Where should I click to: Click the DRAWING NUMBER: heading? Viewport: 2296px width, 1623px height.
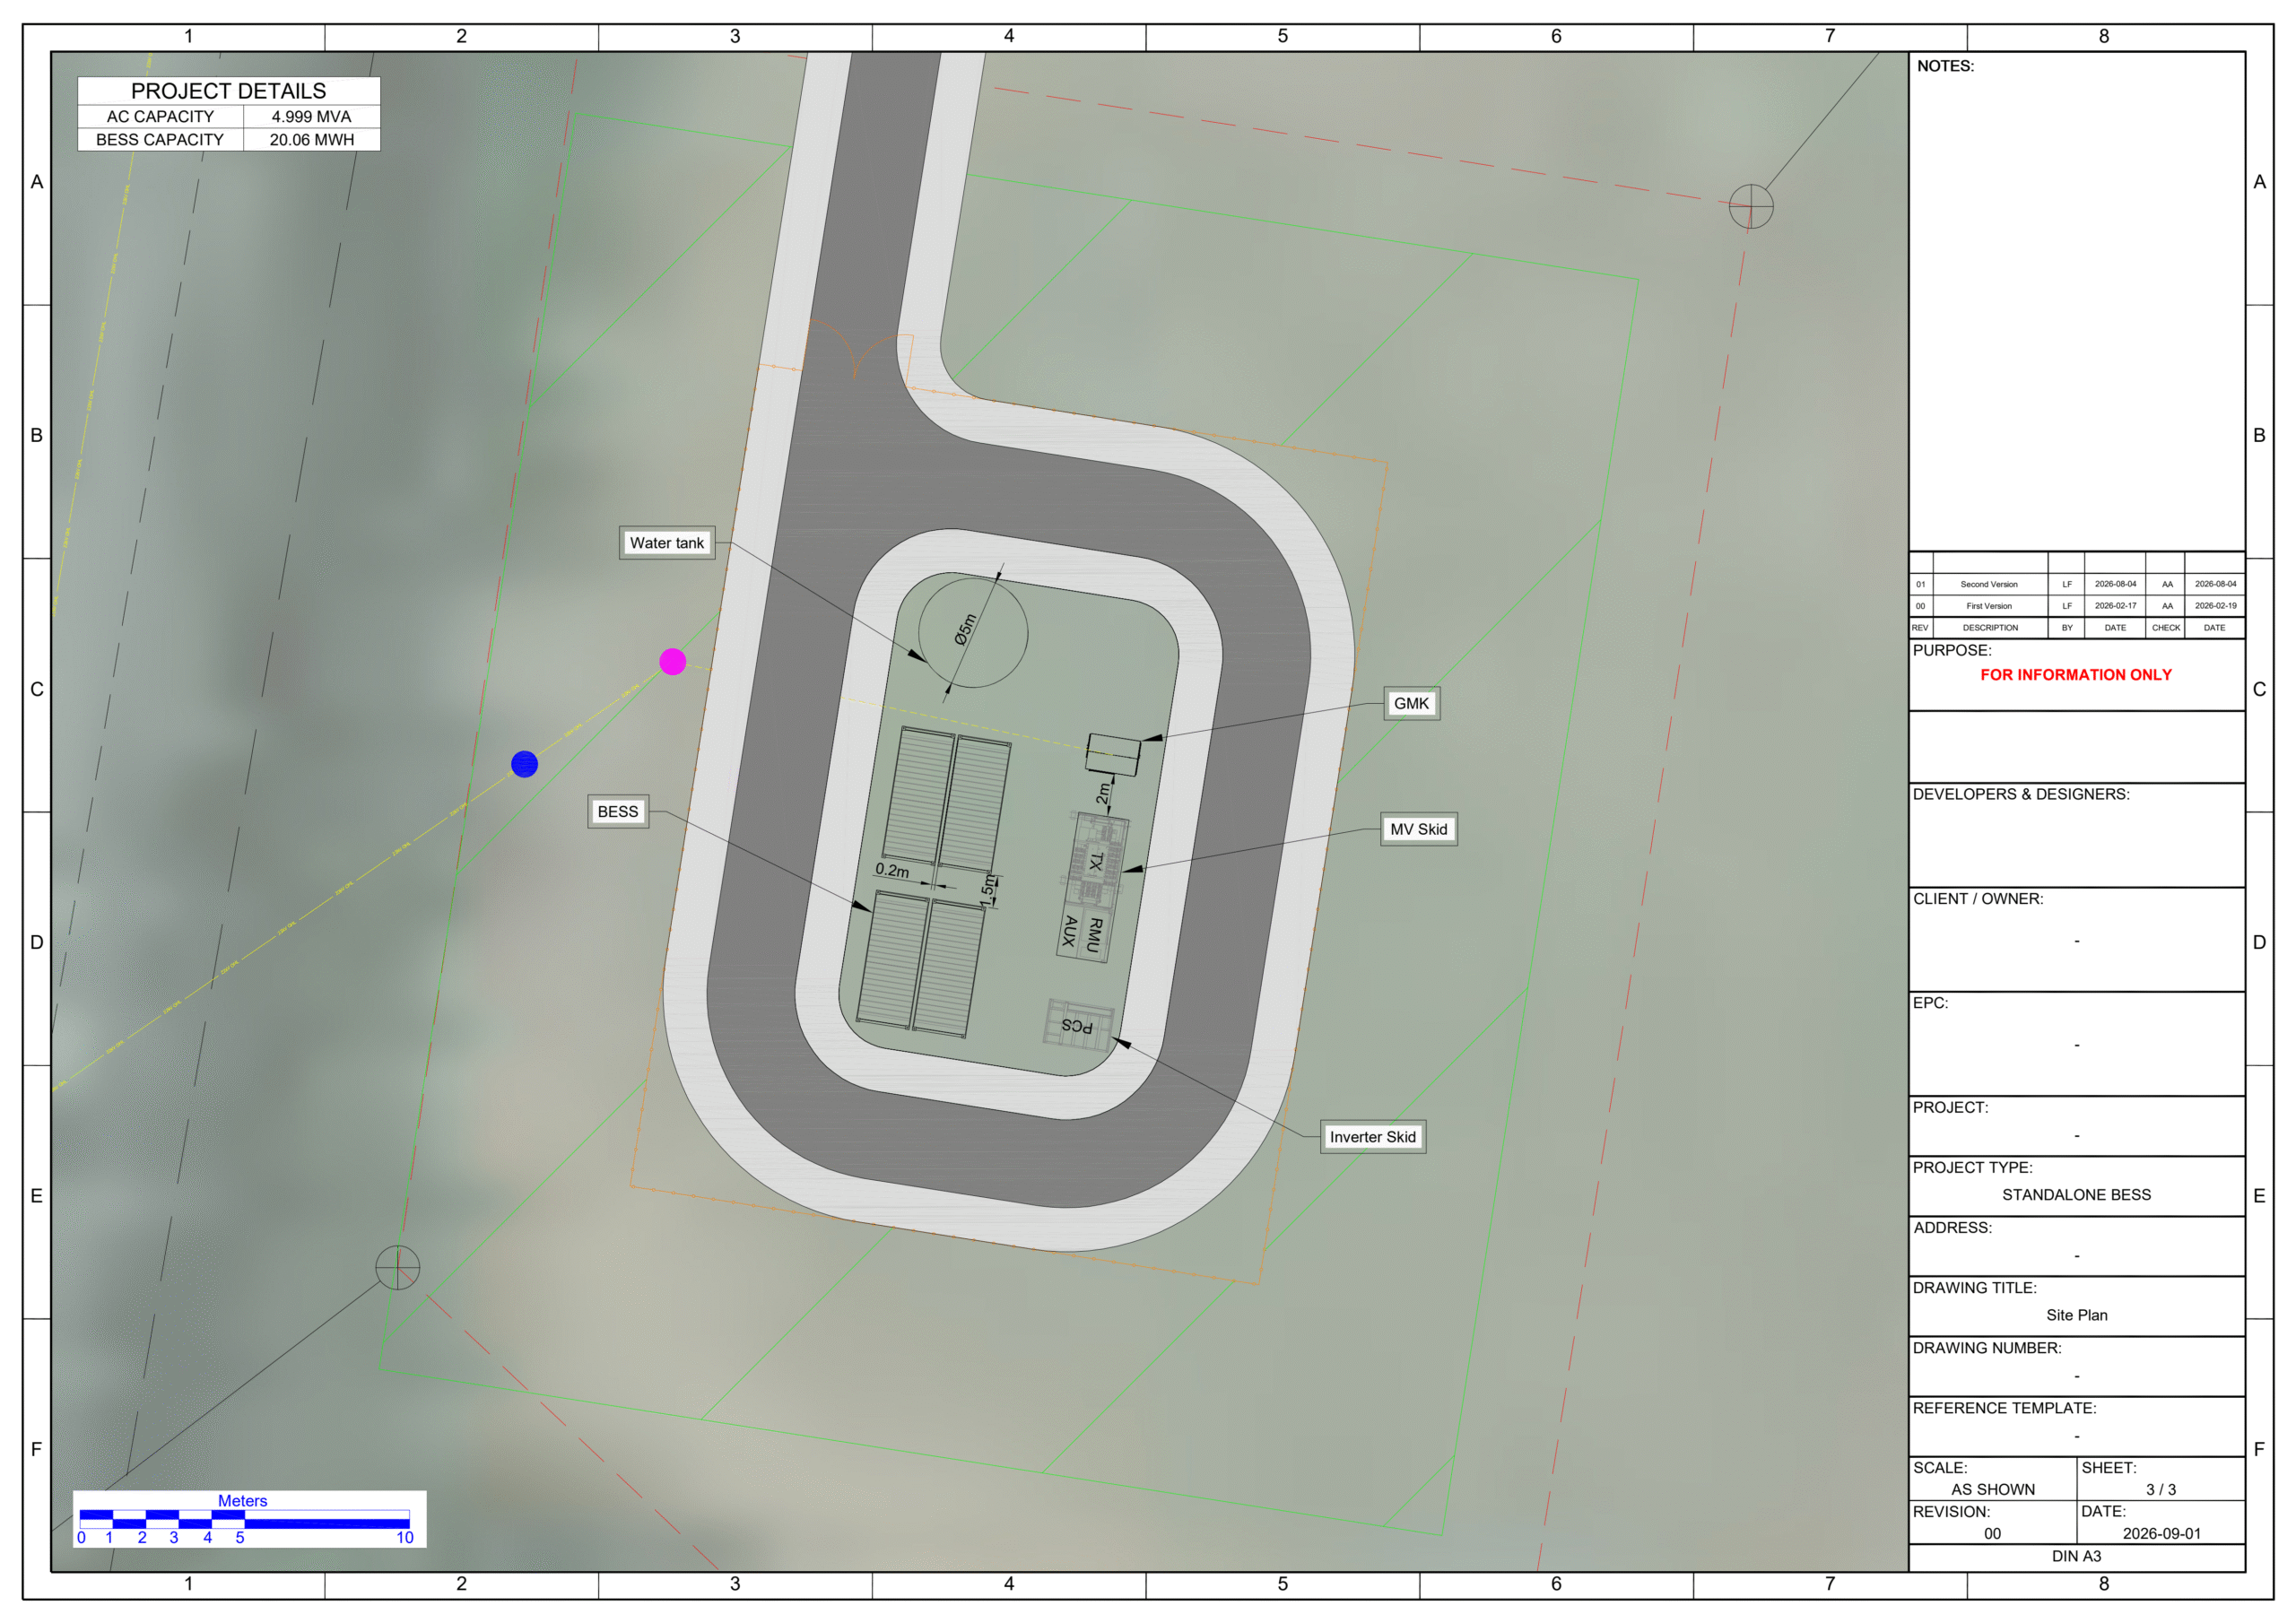1987,1348
